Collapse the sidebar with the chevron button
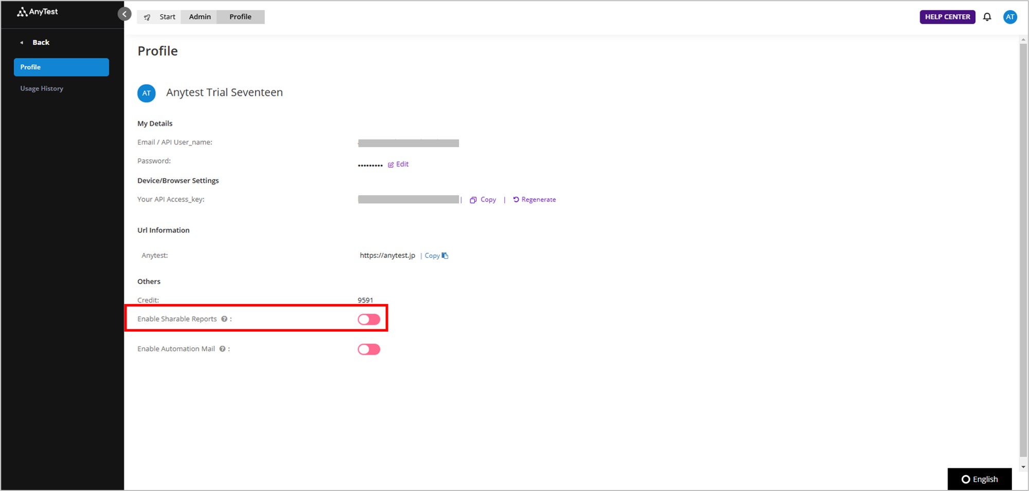The height and width of the screenshot is (491, 1029). pos(125,14)
